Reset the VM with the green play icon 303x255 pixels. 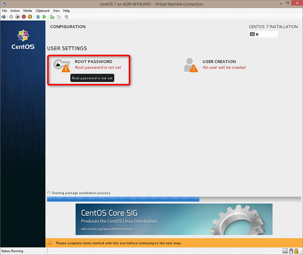[44, 17]
